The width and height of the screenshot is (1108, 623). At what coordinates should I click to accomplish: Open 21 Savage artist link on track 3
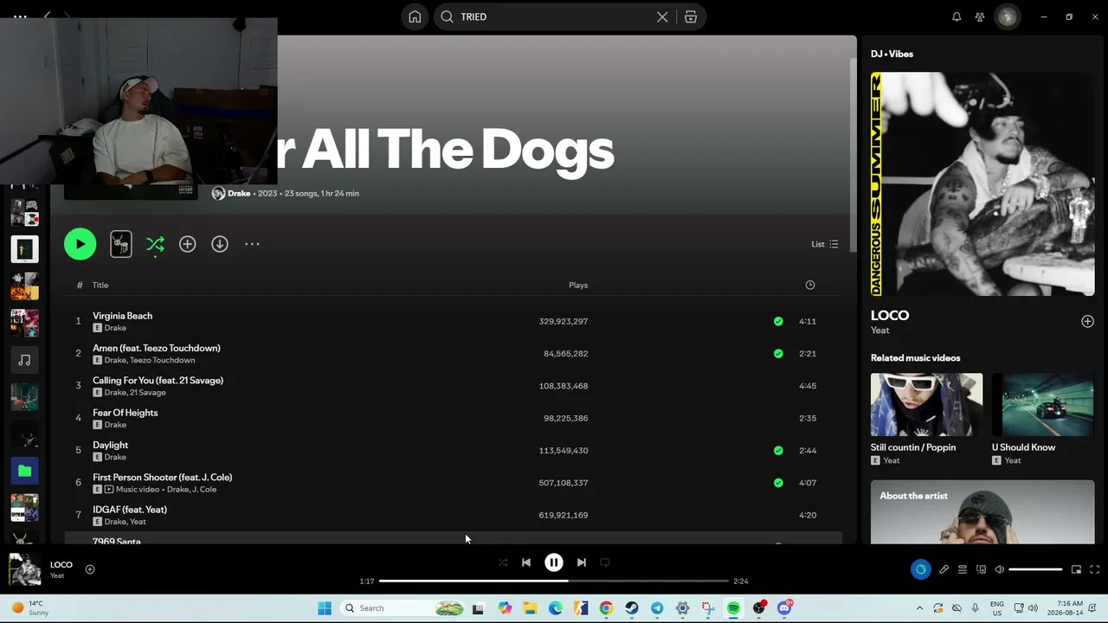(147, 393)
